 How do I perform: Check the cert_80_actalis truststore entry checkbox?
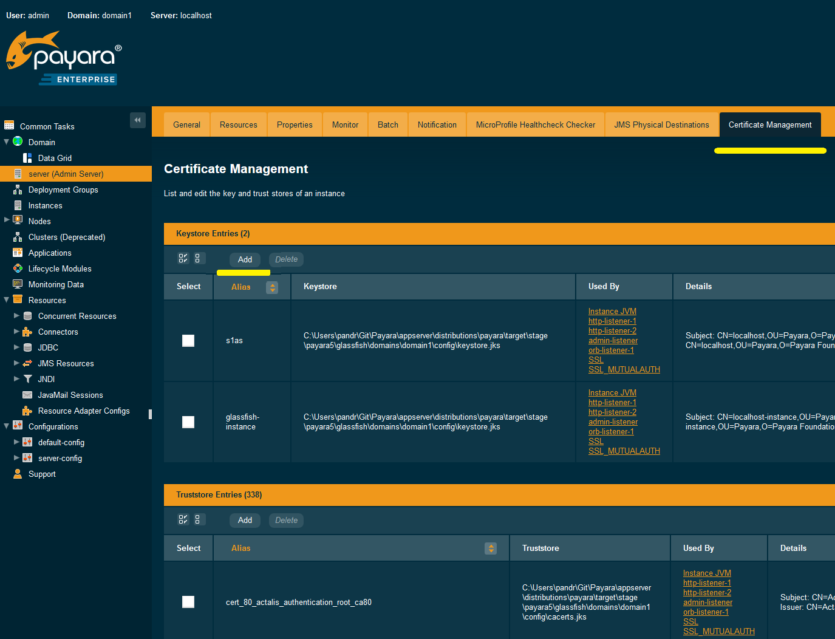point(188,602)
